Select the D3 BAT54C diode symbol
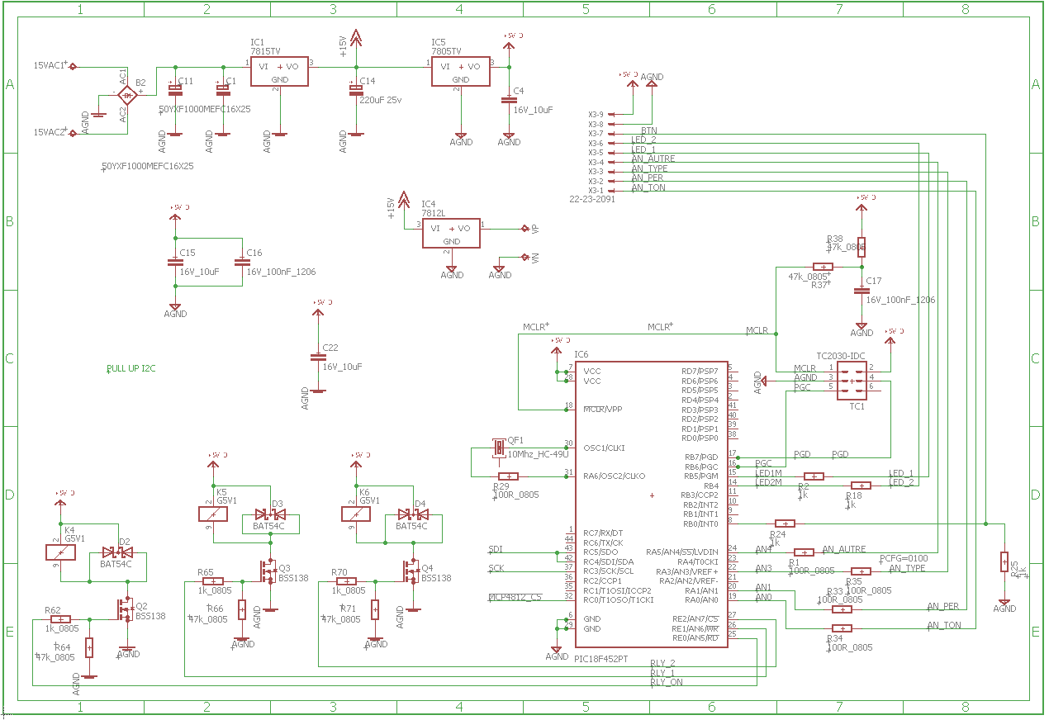 [x=270, y=514]
